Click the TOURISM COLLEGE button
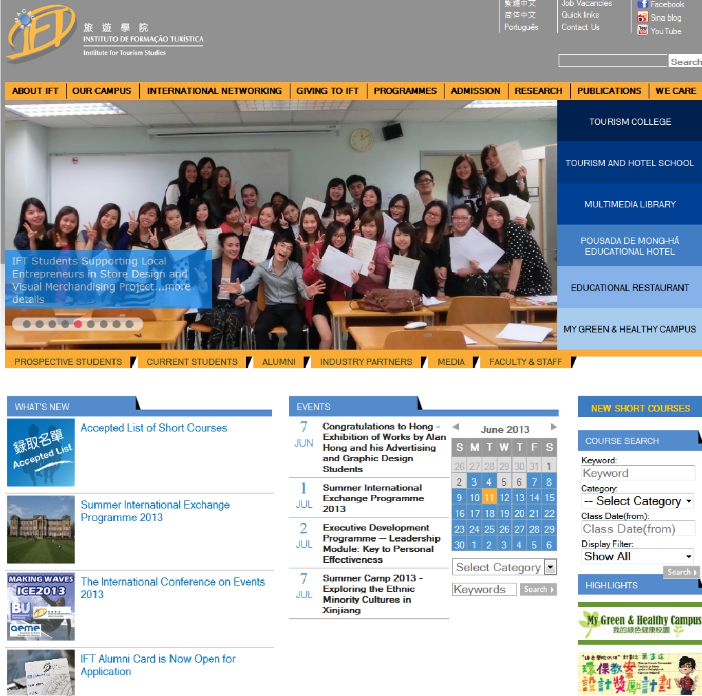The image size is (702, 696). 630,122
